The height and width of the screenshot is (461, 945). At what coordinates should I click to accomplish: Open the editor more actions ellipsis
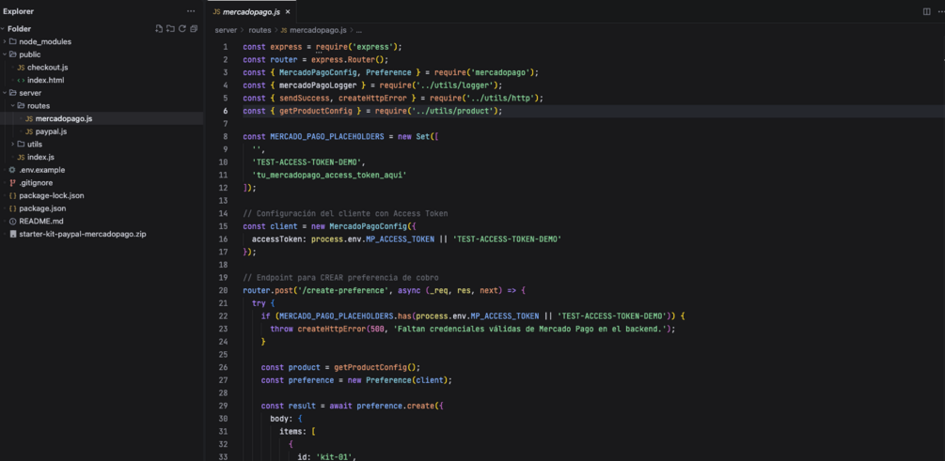click(x=939, y=11)
